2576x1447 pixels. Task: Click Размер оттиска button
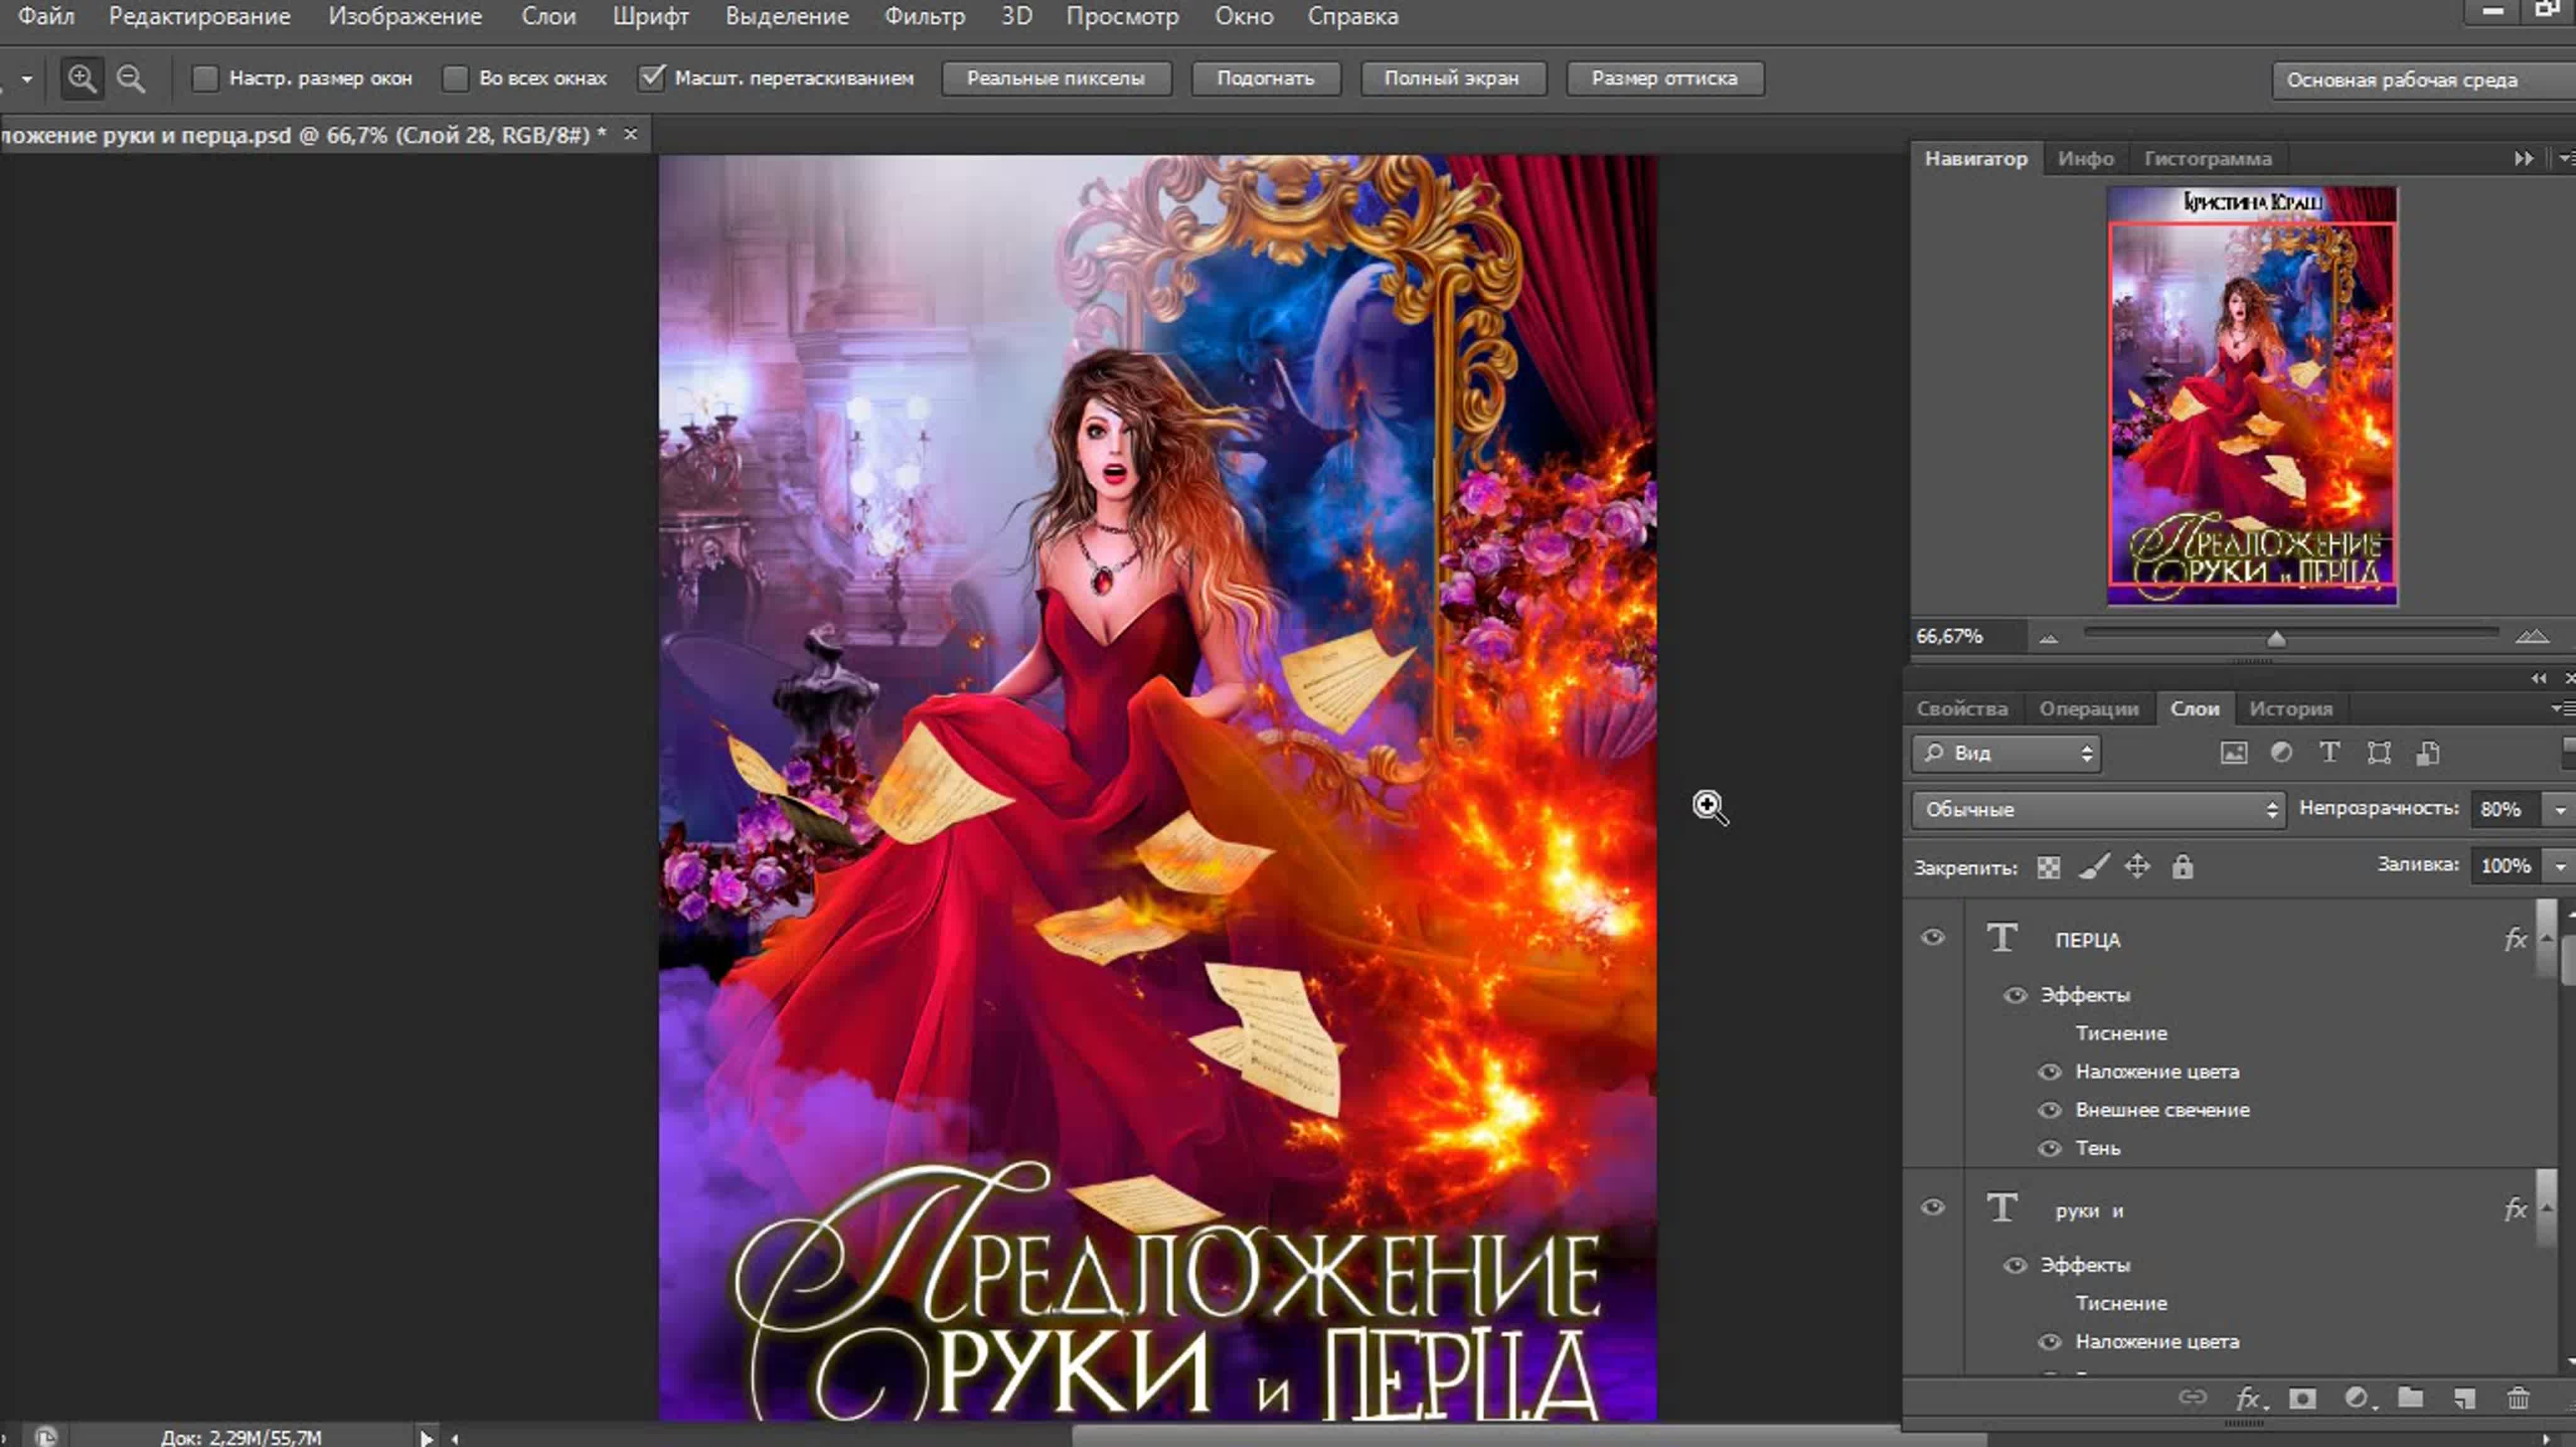coord(1665,78)
